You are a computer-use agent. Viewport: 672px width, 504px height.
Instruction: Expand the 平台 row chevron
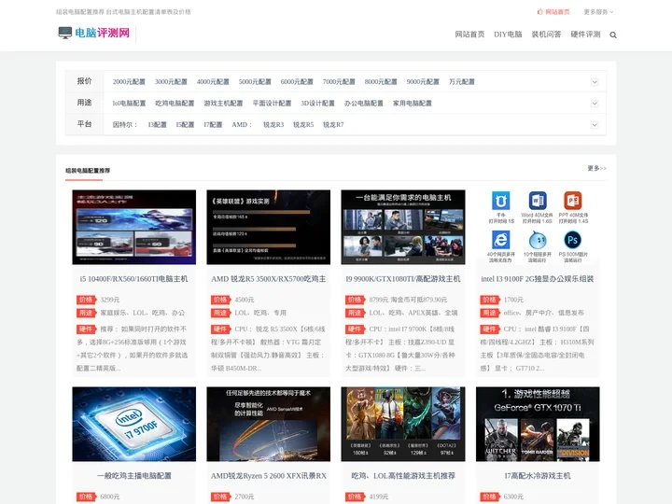coord(595,125)
